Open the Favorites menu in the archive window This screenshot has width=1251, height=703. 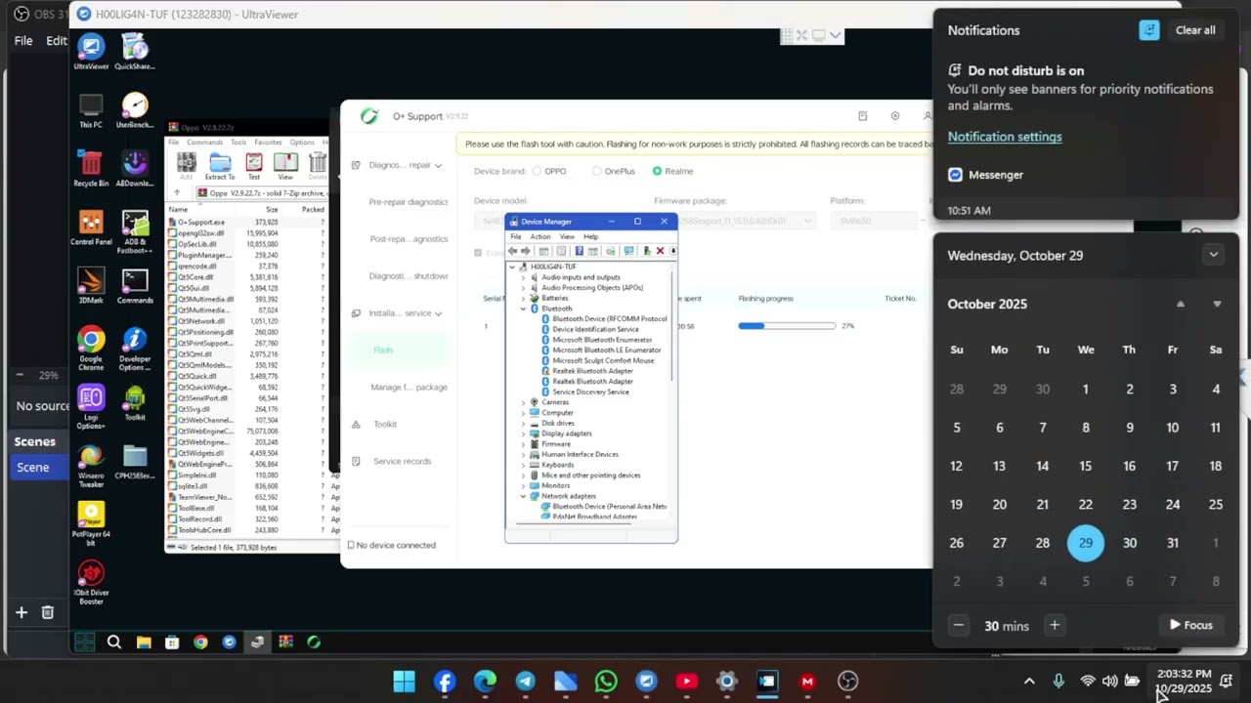pyautogui.click(x=268, y=143)
